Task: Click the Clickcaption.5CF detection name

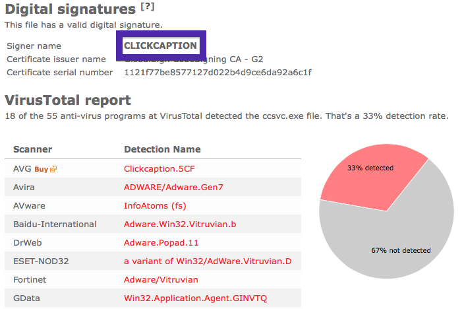Action: point(159,169)
